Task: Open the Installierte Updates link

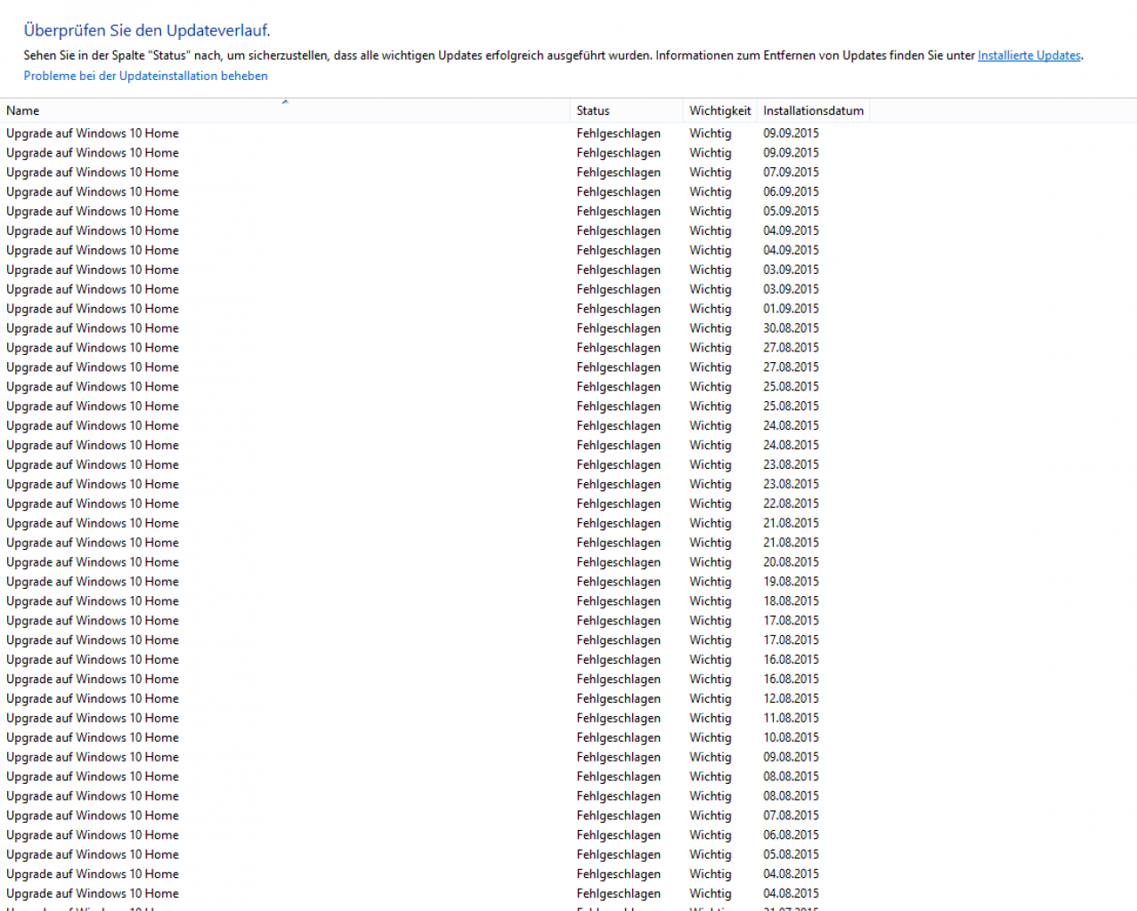Action: [1029, 55]
